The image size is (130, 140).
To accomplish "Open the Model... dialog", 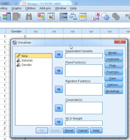I will point(114,53).
